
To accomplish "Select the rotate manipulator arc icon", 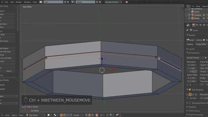I will click(68, 115).
